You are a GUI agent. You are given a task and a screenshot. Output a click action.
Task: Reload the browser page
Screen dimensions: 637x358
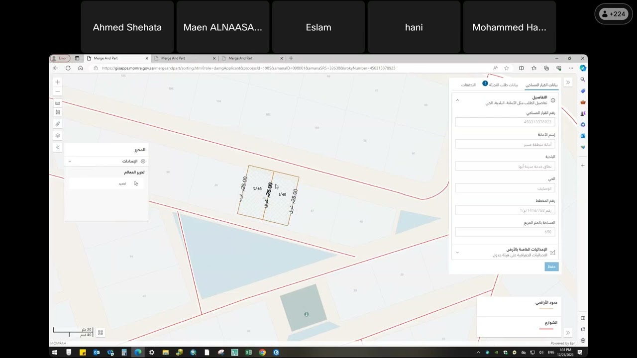(68, 68)
